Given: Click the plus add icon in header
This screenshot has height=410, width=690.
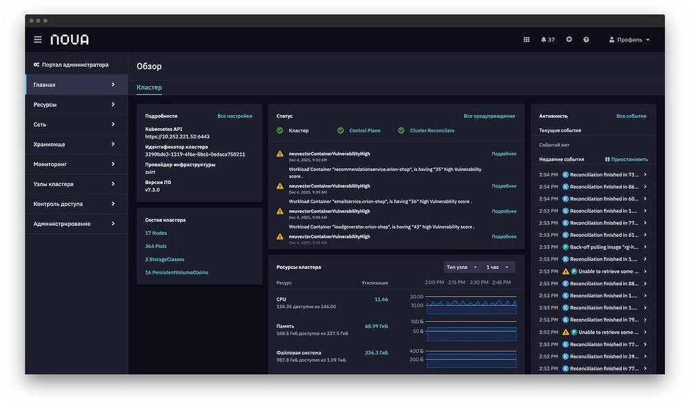Looking at the screenshot, I should pos(569,40).
